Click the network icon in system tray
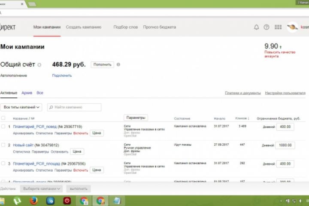This screenshot has width=309, height=206. pyautogui.click(x=294, y=201)
